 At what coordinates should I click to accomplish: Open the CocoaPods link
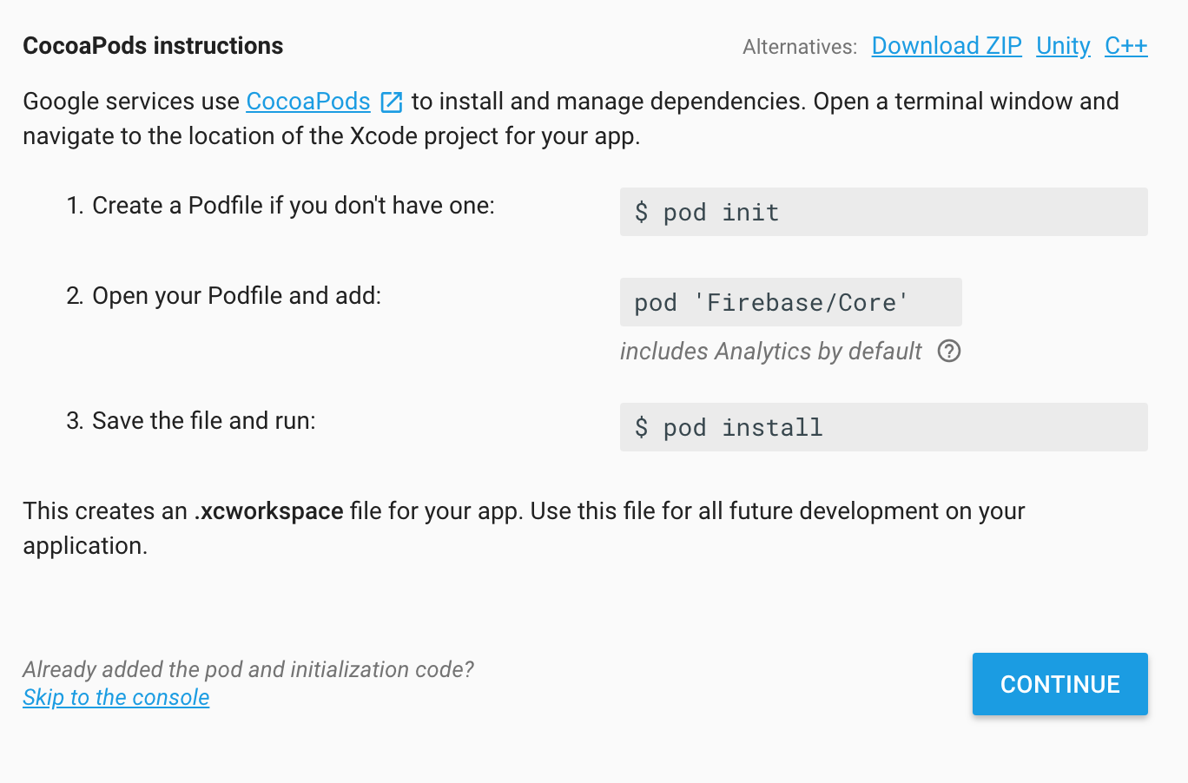[308, 102]
